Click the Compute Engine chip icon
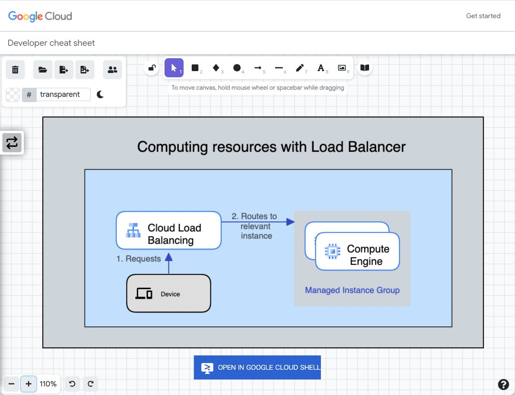 click(333, 251)
